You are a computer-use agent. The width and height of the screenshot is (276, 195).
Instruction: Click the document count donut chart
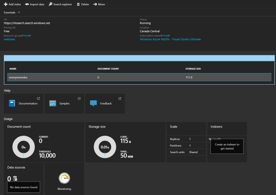coord(24,147)
